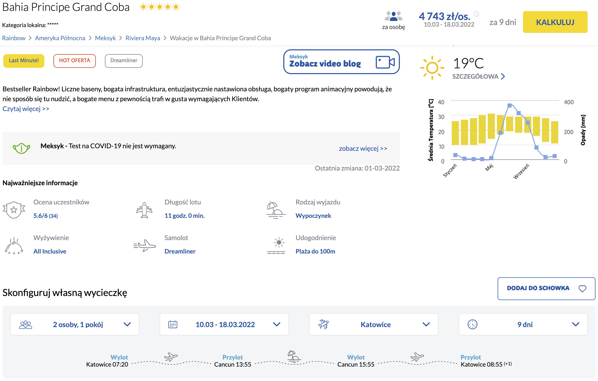The image size is (598, 381).
Task: Click chevron arrow of Katowice dropdown
Action: pyautogui.click(x=426, y=324)
